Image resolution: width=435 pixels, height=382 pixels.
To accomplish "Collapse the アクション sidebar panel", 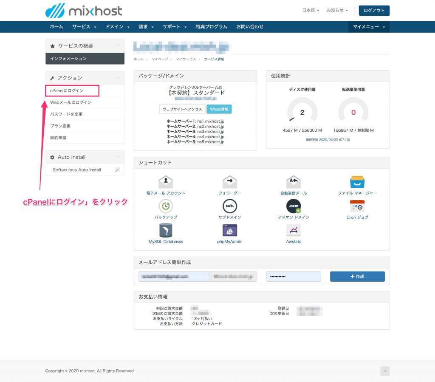I will pyautogui.click(x=118, y=78).
